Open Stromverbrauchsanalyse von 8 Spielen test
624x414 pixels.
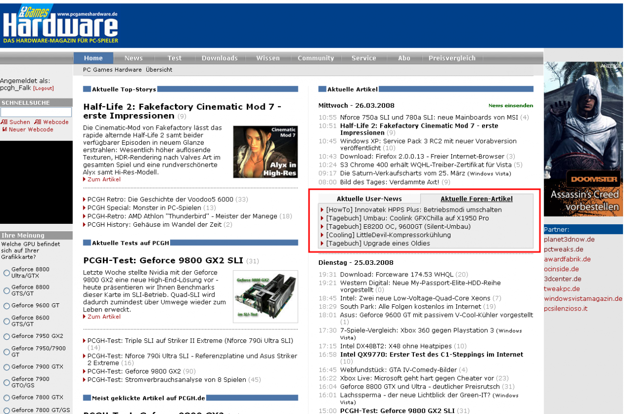pyautogui.click(x=167, y=379)
